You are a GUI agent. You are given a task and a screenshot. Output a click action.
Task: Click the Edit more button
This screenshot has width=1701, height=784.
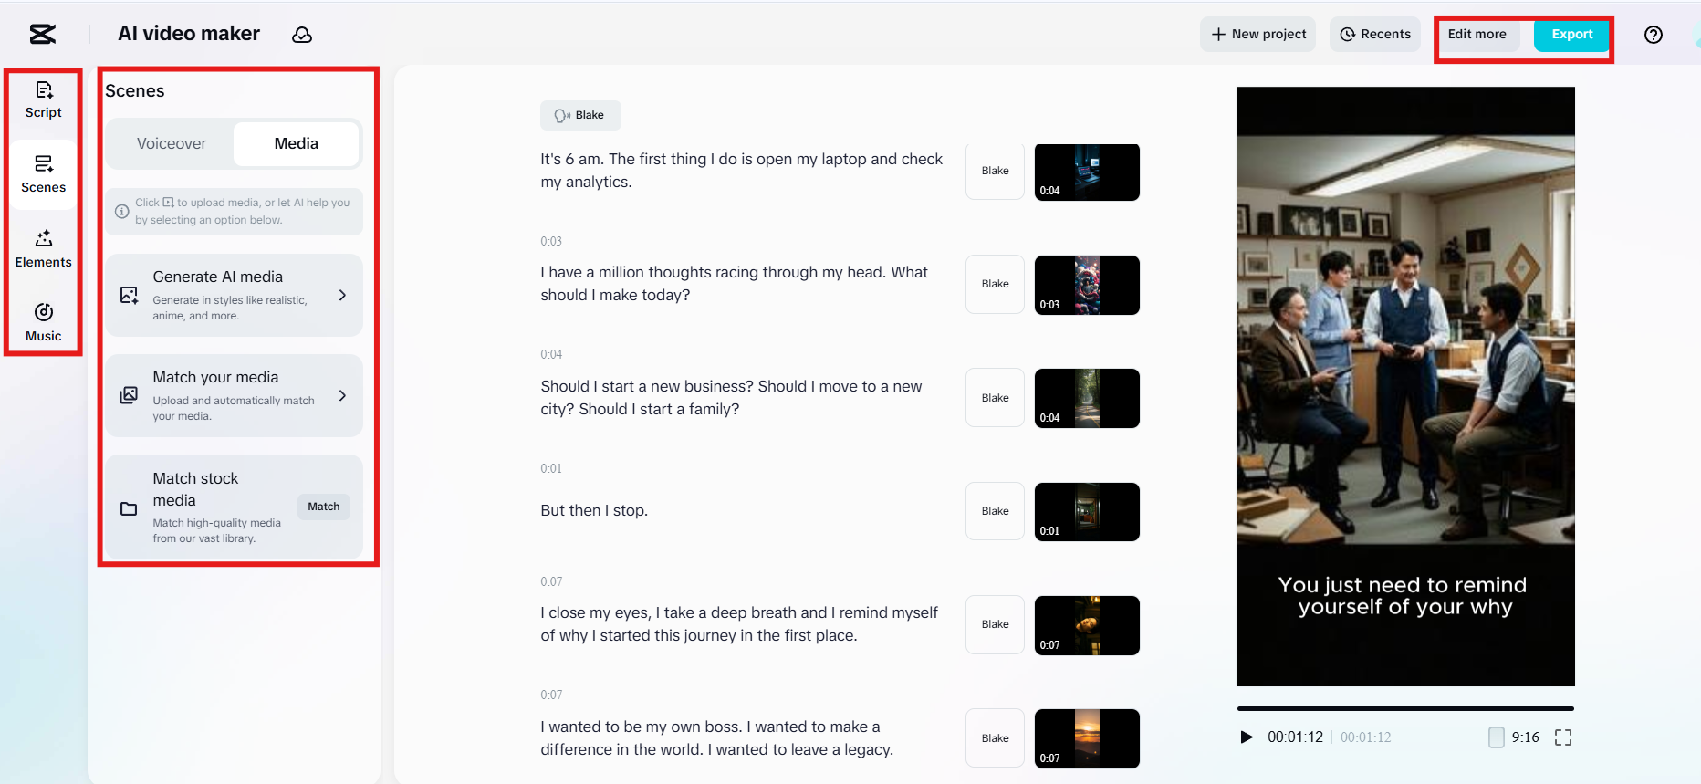(1477, 35)
